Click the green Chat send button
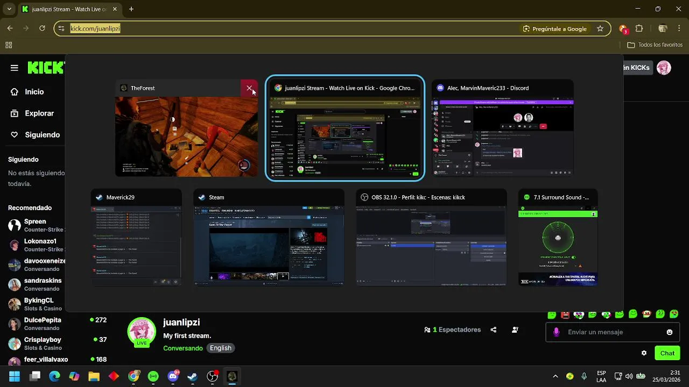This screenshot has height=387, width=689. click(667, 353)
